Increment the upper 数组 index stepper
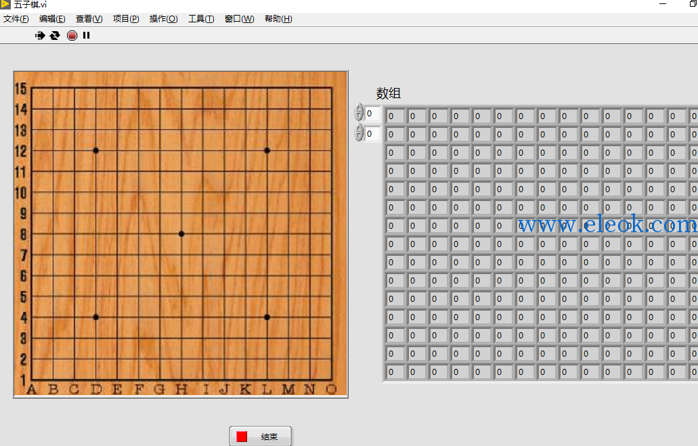 [x=359, y=108]
